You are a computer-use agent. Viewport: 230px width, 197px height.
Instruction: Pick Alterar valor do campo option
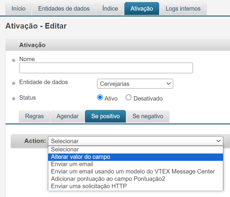click(81, 157)
